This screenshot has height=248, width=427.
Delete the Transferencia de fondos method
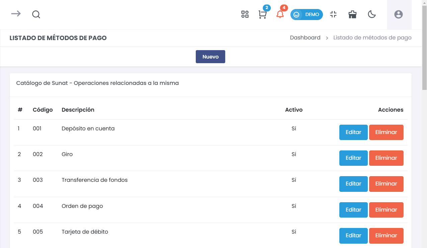coord(386,183)
